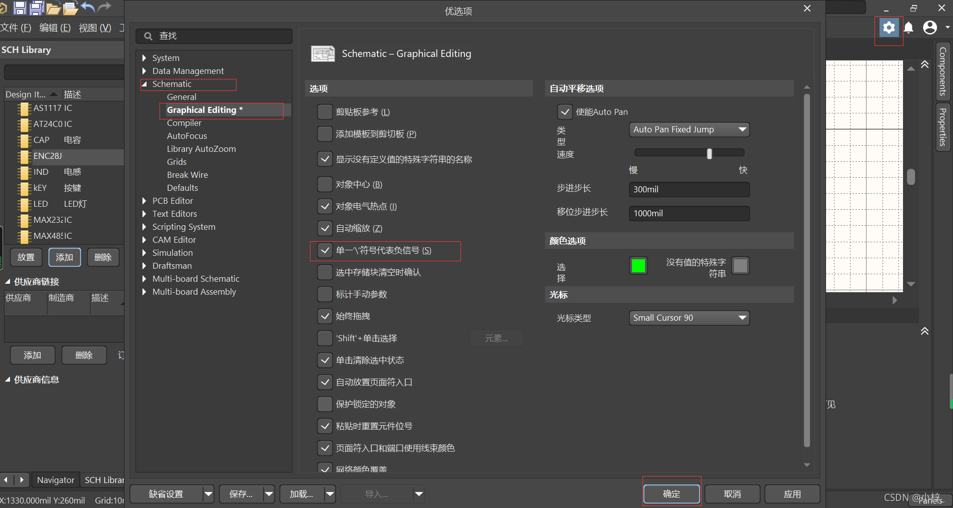Collapse upper panel with double chevron icon

click(925, 64)
